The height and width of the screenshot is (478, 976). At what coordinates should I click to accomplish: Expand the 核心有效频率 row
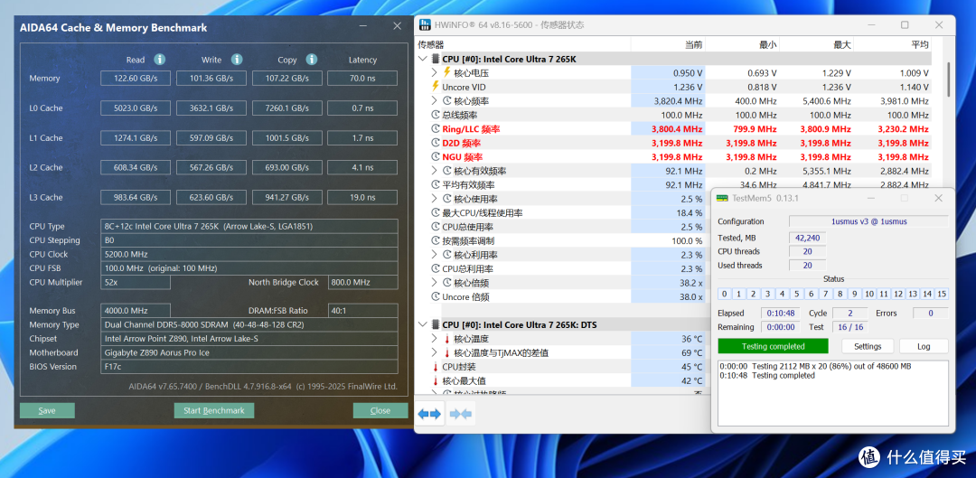pyautogui.click(x=435, y=171)
